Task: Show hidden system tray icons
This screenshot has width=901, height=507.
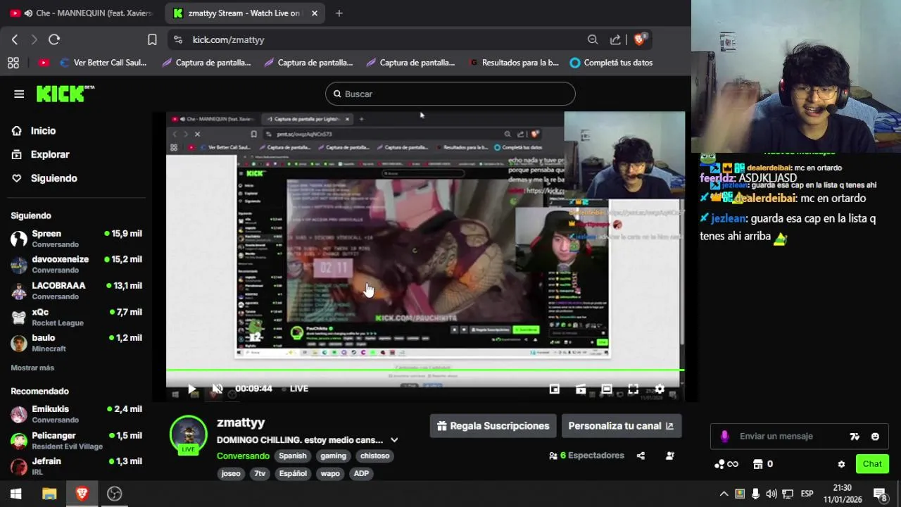Action: tap(724, 494)
